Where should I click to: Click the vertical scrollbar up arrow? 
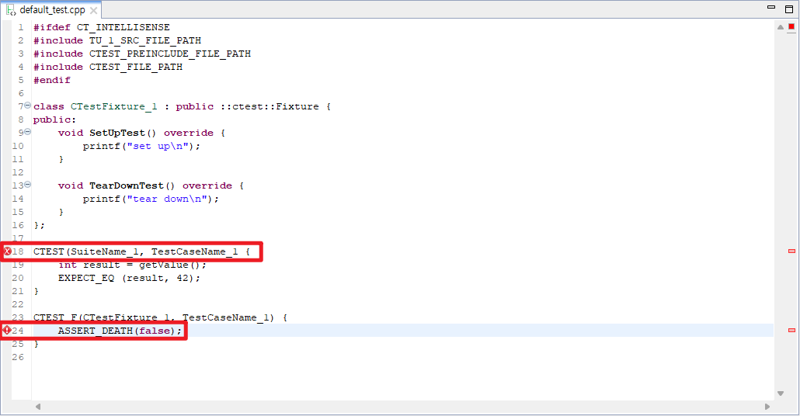780,27
